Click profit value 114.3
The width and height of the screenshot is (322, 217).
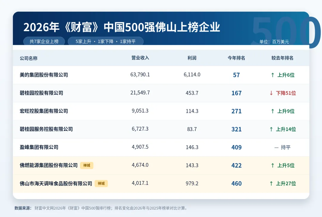click(192, 111)
